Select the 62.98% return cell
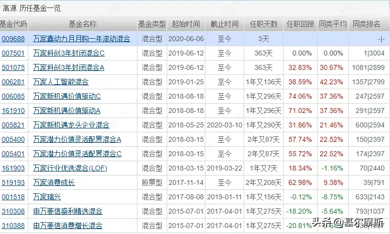The image size is (390, 234). (300, 182)
